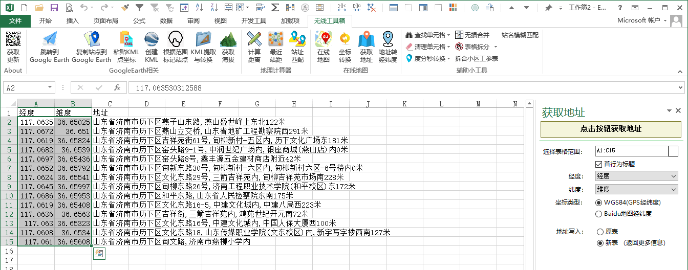Click the Open folder icon in quick access toolbar
This screenshot has width=688, height=270.
(x=39, y=8)
